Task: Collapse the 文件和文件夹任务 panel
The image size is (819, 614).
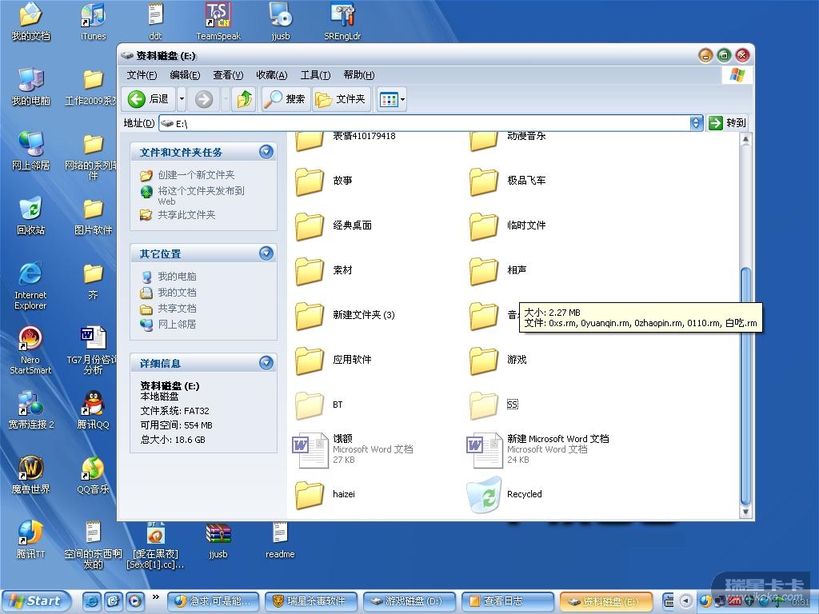Action: pos(266,152)
